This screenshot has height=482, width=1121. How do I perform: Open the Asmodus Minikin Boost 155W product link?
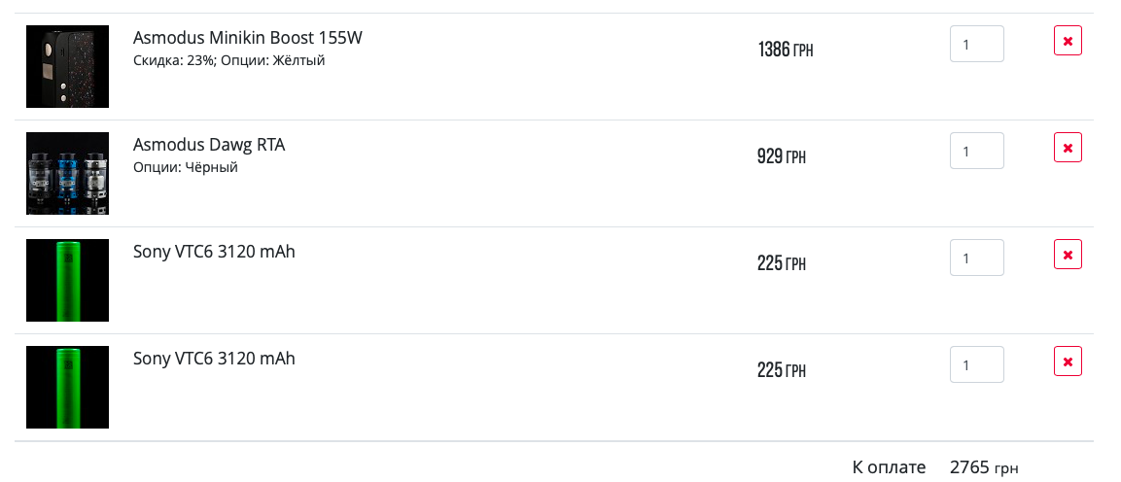(x=247, y=39)
